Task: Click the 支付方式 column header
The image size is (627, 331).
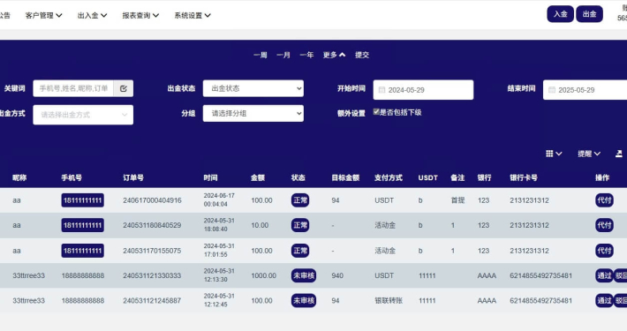Action: tap(389, 177)
